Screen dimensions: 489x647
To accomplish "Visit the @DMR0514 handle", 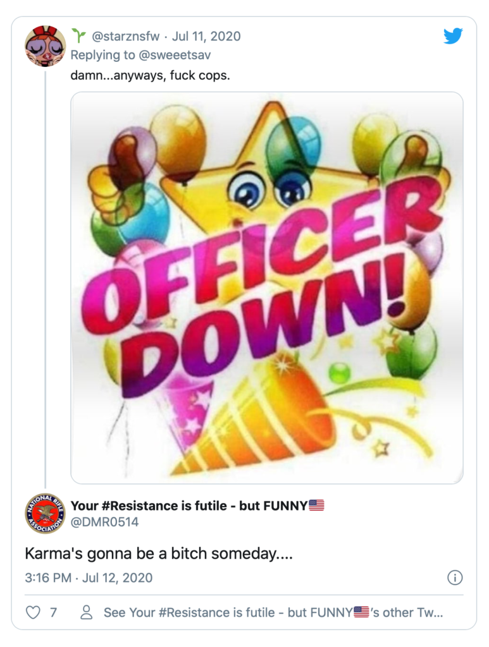I will [104, 522].
